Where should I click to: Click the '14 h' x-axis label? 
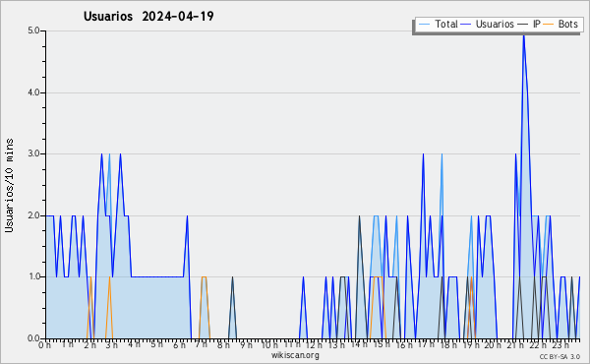pos(358,344)
